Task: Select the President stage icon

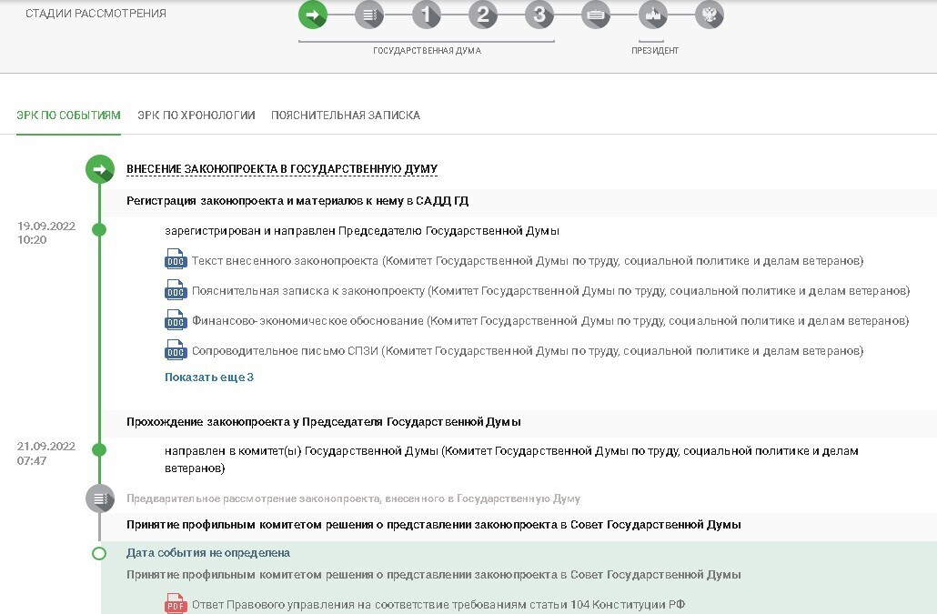Action: pos(652,15)
